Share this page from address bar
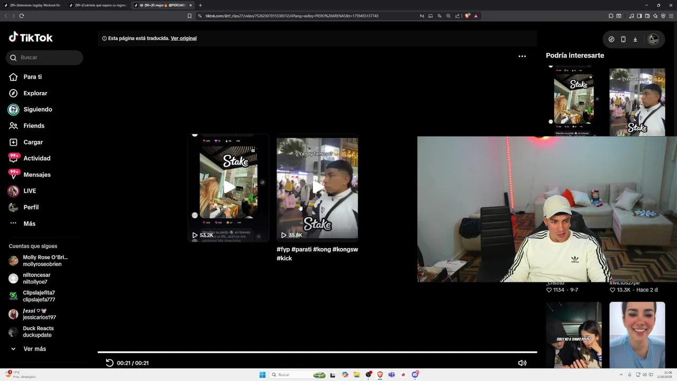The width and height of the screenshot is (677, 381). pos(457,16)
